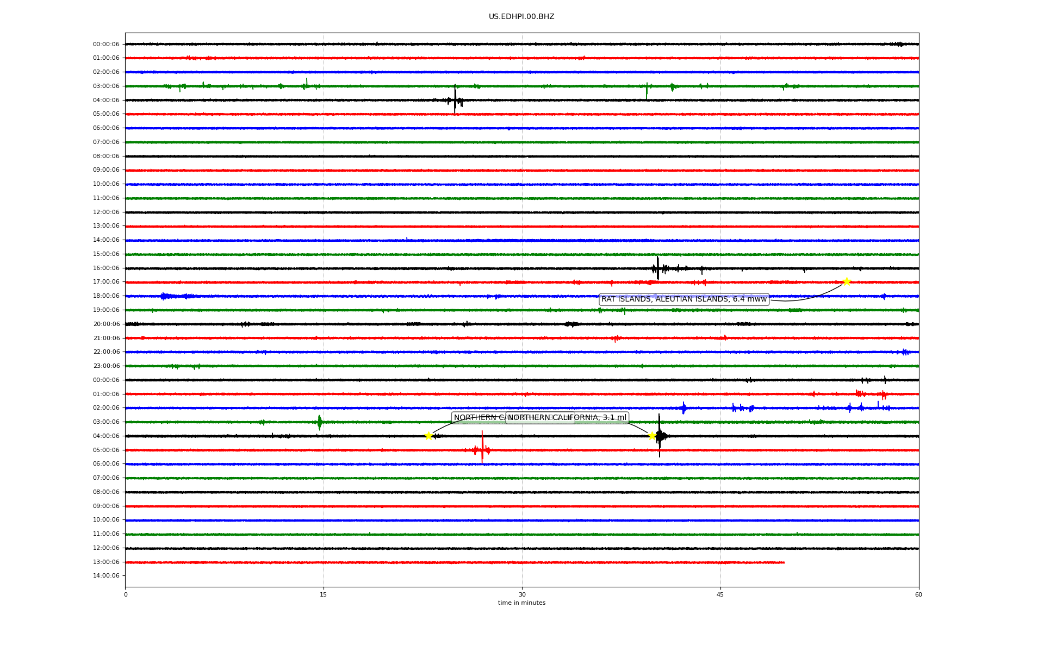Select the Northern California 3.1 ml annotation label
The image size is (1044, 652).
tap(598, 418)
